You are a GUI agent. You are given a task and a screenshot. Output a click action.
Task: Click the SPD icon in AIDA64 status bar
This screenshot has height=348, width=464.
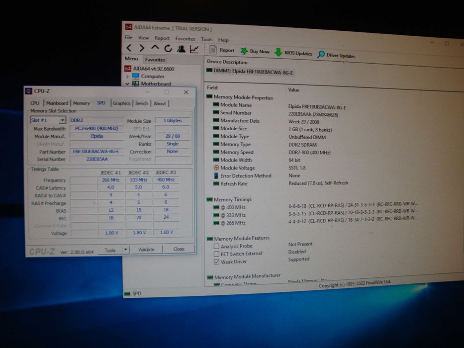[x=127, y=294]
